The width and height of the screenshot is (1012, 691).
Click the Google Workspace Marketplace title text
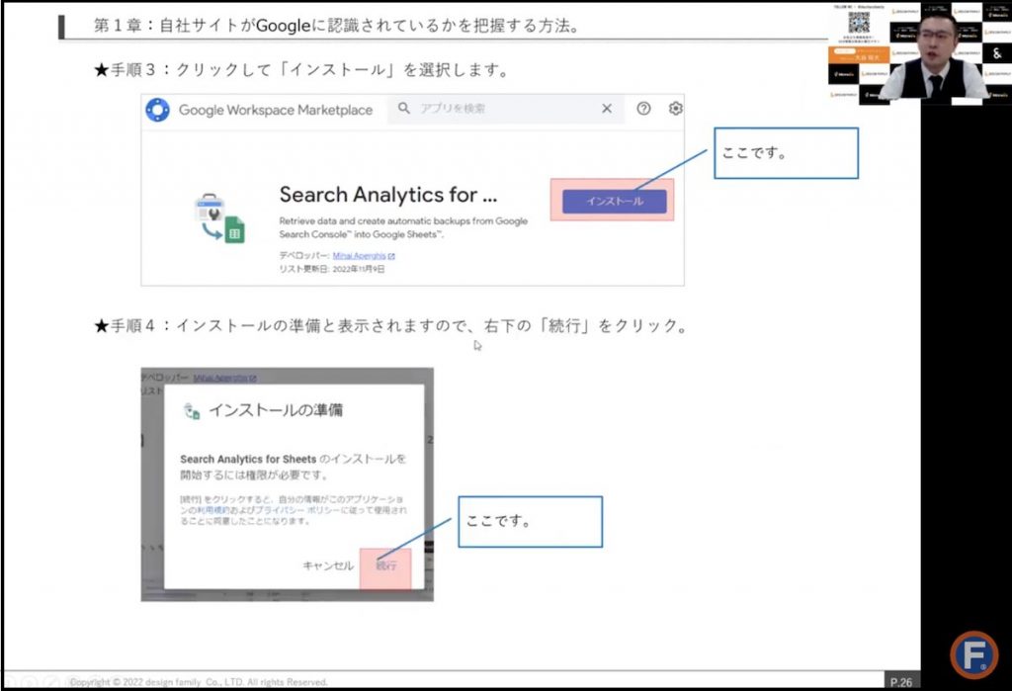click(x=276, y=110)
